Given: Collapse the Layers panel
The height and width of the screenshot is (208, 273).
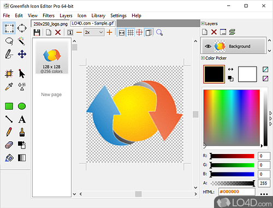Looking at the screenshot, I should 203,23.
